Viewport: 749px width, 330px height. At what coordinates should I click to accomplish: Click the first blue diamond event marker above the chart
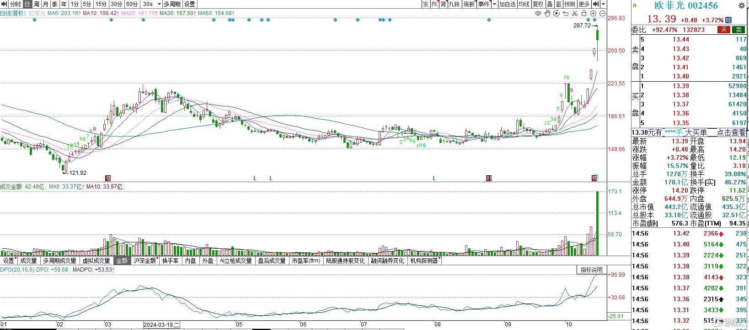pos(35,20)
